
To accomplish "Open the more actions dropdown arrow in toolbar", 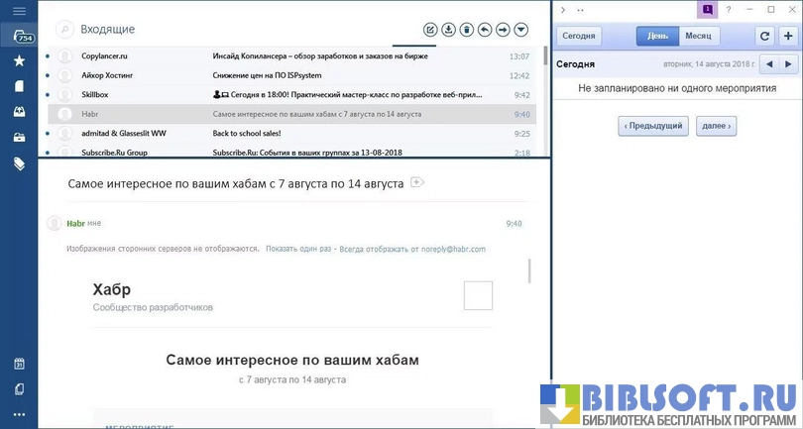I will tap(521, 30).
